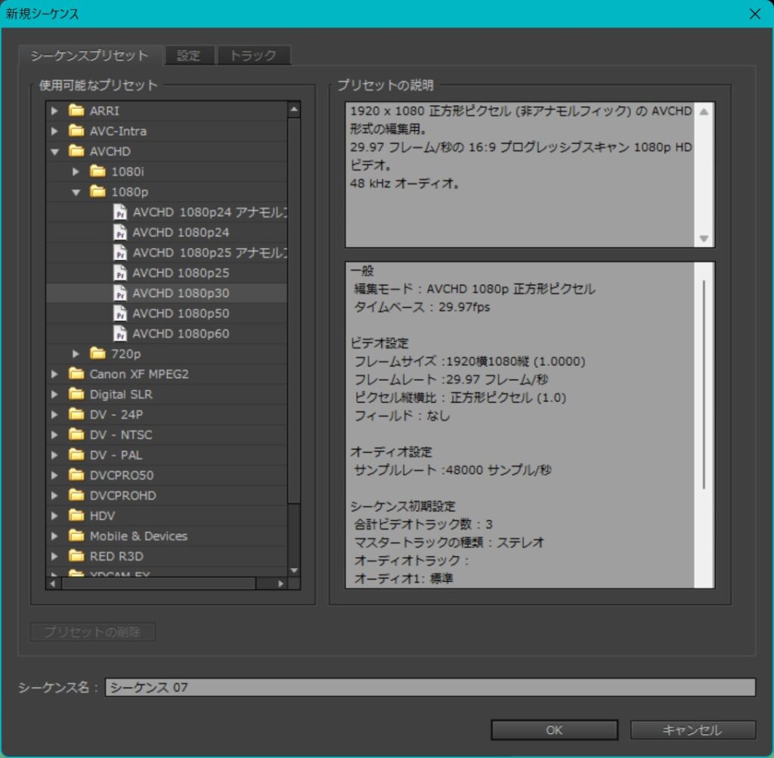Expand the 720p subfolder

tap(76, 354)
